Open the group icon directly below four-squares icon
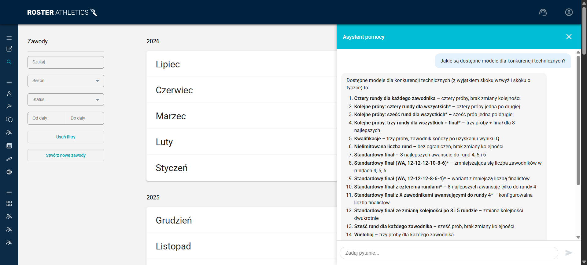587x265 pixels. pyautogui.click(x=9, y=217)
